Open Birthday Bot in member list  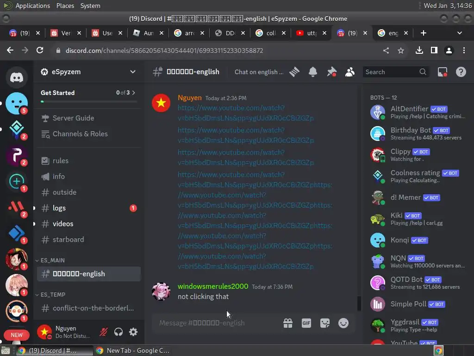(x=418, y=133)
